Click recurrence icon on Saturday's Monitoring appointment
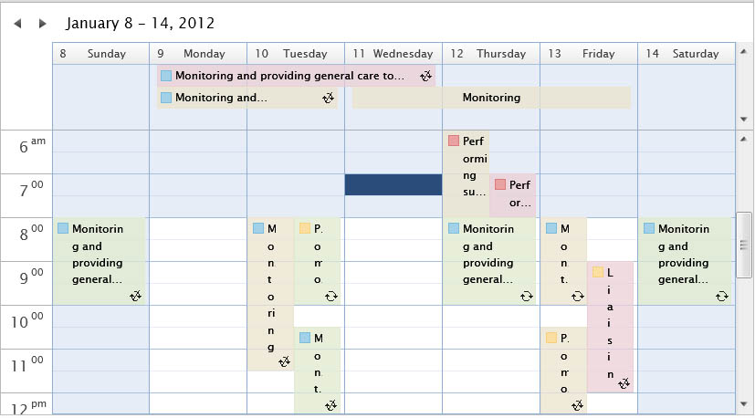Image resolution: width=755 pixels, height=418 pixels. (722, 297)
